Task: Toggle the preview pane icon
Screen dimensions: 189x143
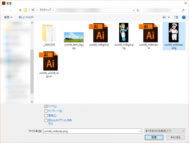Action: coord(176,17)
